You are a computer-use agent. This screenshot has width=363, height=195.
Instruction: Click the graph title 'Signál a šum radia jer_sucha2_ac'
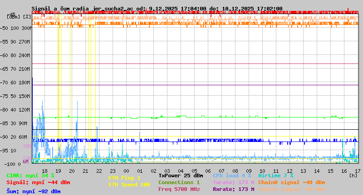tap(83, 9)
